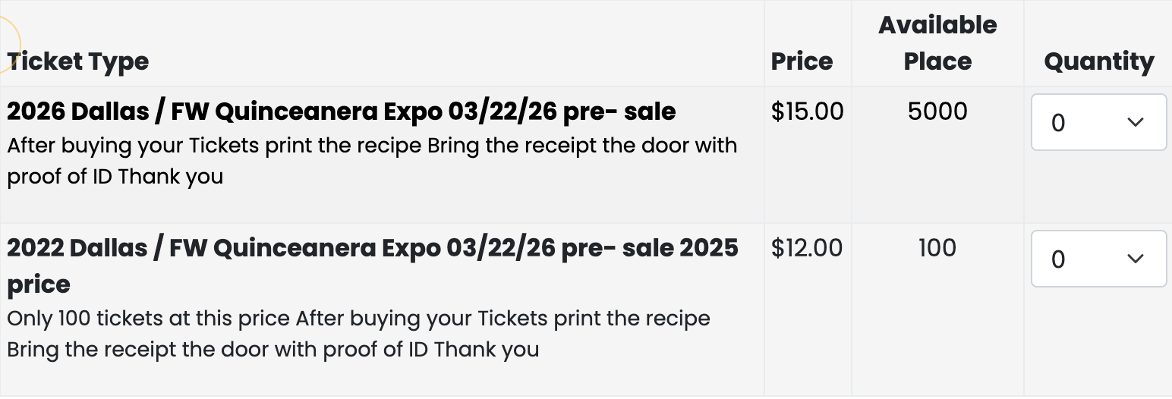The height and width of the screenshot is (399, 1172).
Task: Click the $12.00 price cell
Action: point(806,248)
